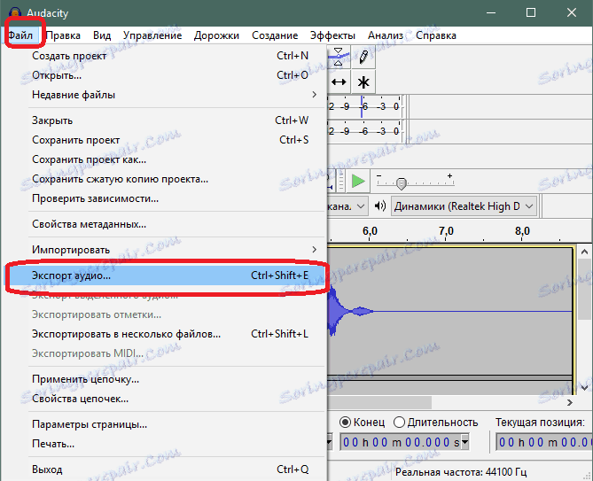Click the Audacity title bar app icon
The width and height of the screenshot is (593, 481).
[15, 13]
